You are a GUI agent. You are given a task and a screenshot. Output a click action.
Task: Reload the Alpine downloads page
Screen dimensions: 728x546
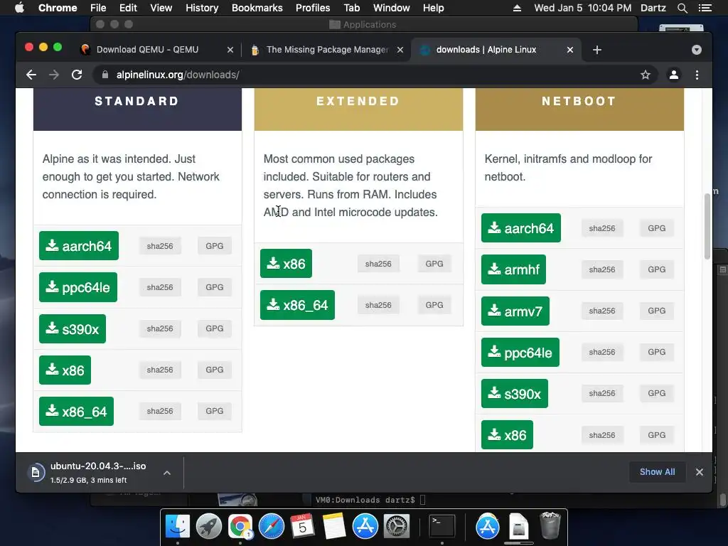77,75
